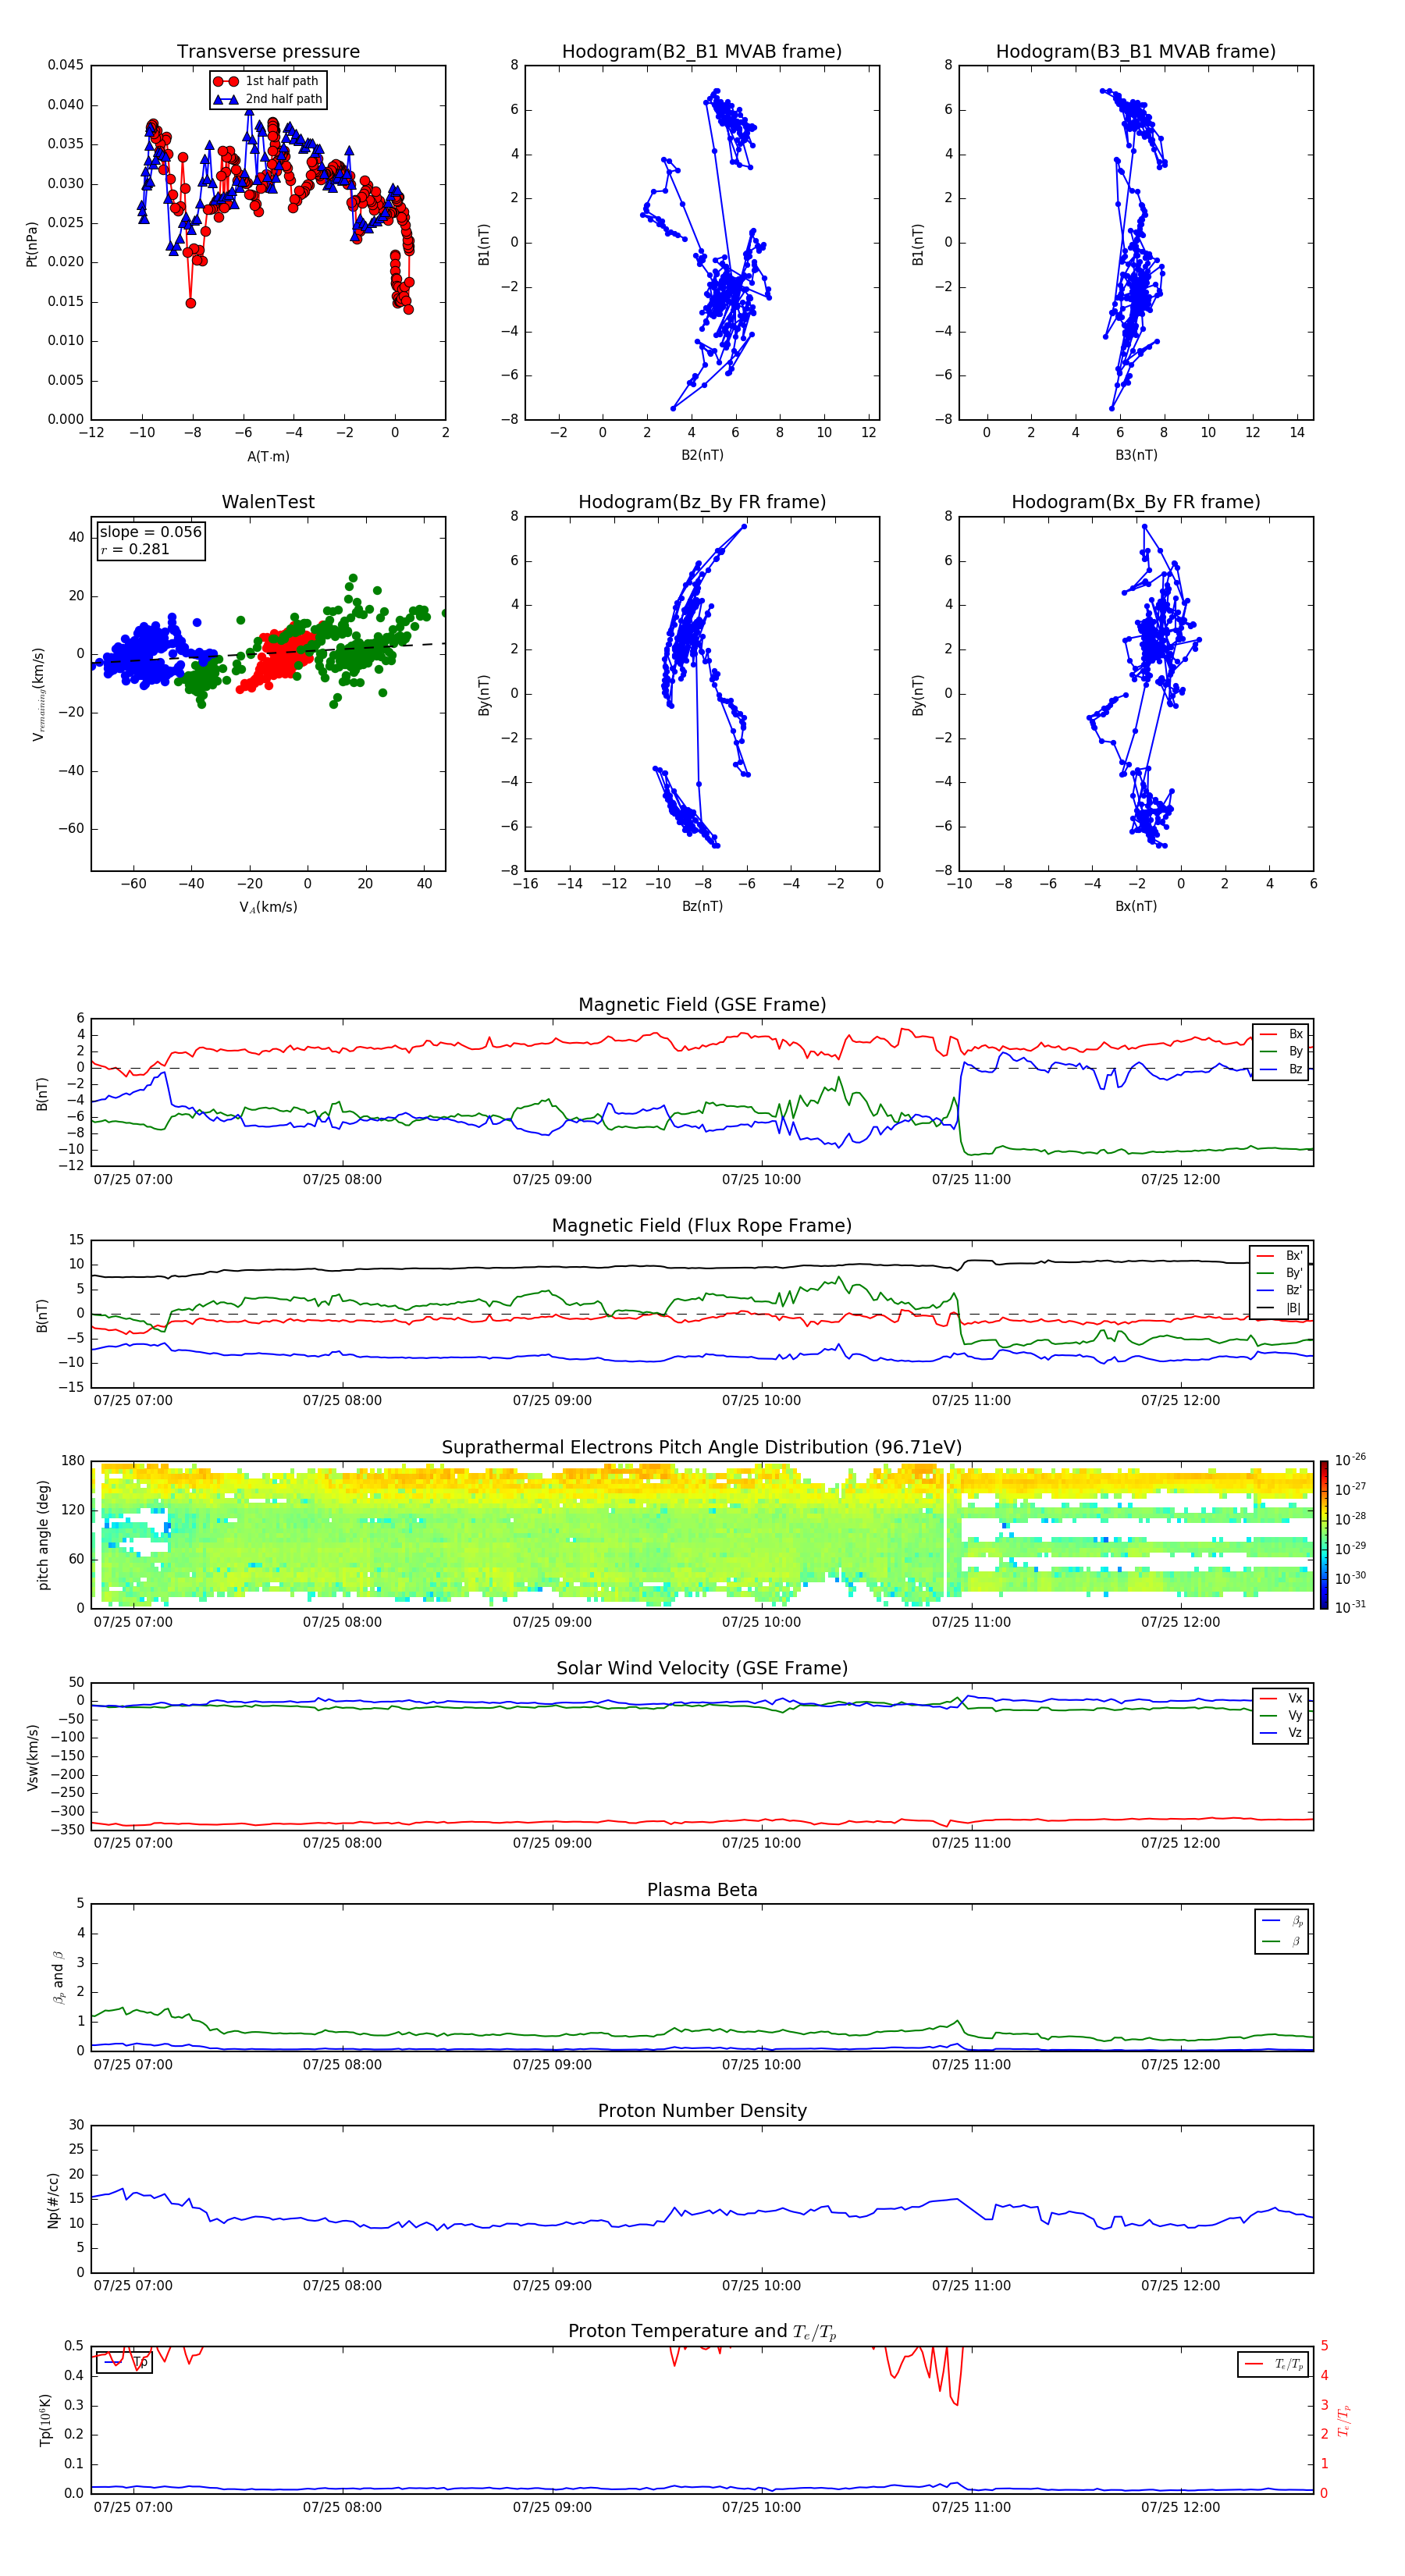Select the Tp legend entry in temperature plot
The height and width of the screenshot is (2576, 1405).
(124, 2362)
